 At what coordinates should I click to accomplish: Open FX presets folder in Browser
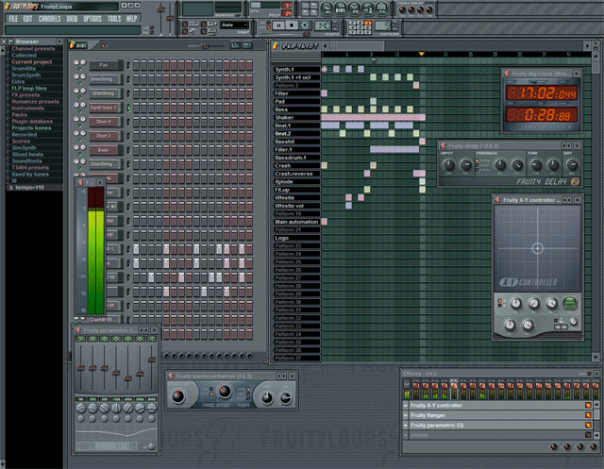[25, 94]
